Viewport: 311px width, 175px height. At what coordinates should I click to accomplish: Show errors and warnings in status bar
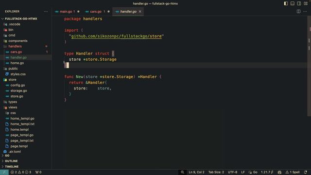21,172
